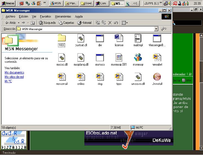Click the Inicio start button

point(8,3)
